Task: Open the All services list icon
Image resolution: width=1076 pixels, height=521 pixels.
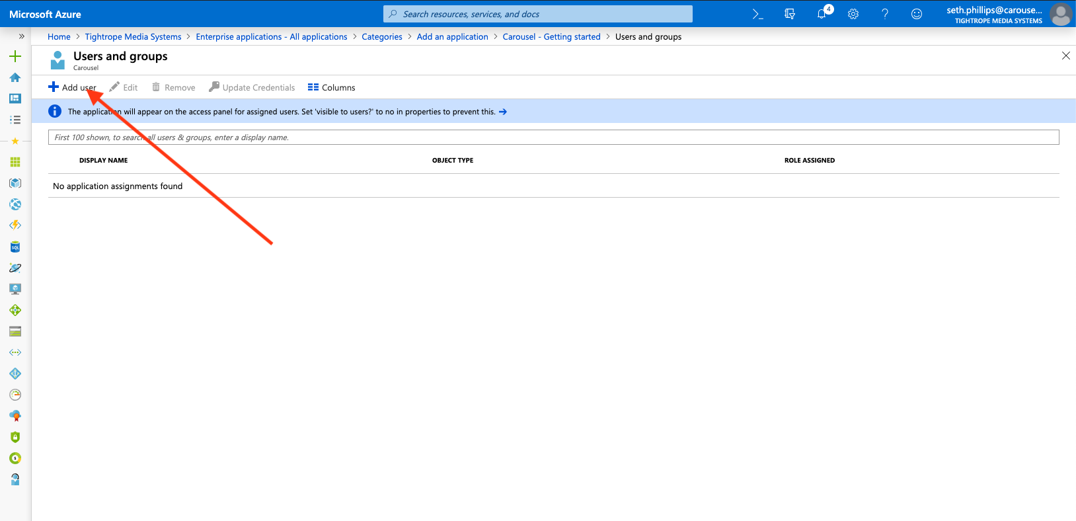Action: coord(15,120)
